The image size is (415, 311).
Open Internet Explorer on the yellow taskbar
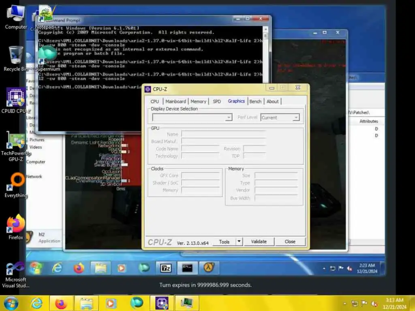[36, 303]
